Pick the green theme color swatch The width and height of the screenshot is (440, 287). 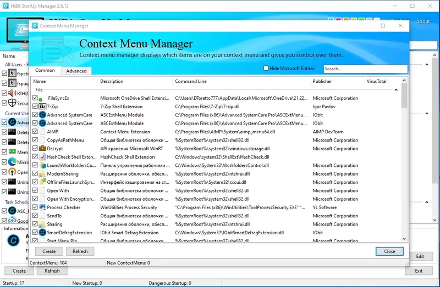coord(361,19)
